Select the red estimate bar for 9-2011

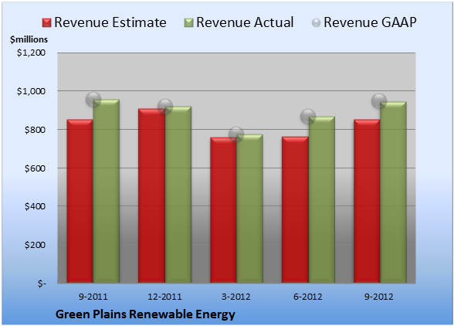click(80, 201)
